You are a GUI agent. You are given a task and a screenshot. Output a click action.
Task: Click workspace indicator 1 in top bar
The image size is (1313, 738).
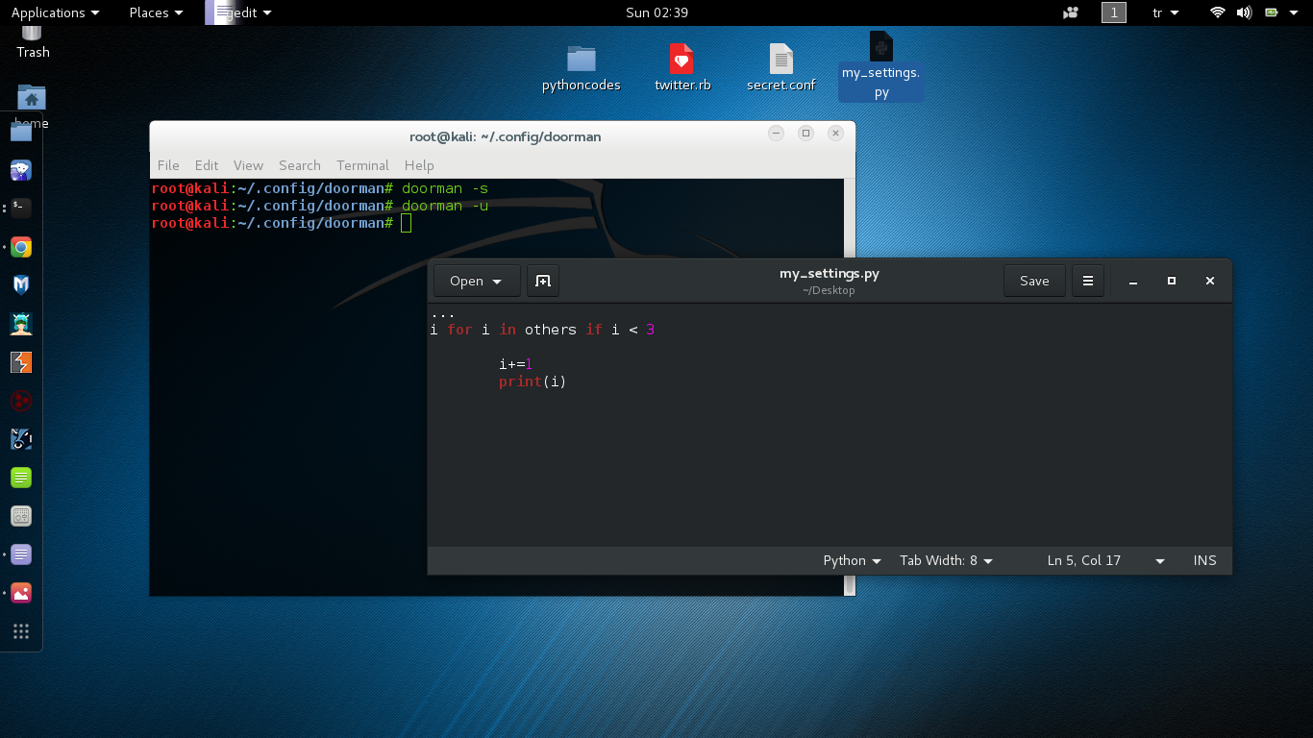[x=1113, y=12]
